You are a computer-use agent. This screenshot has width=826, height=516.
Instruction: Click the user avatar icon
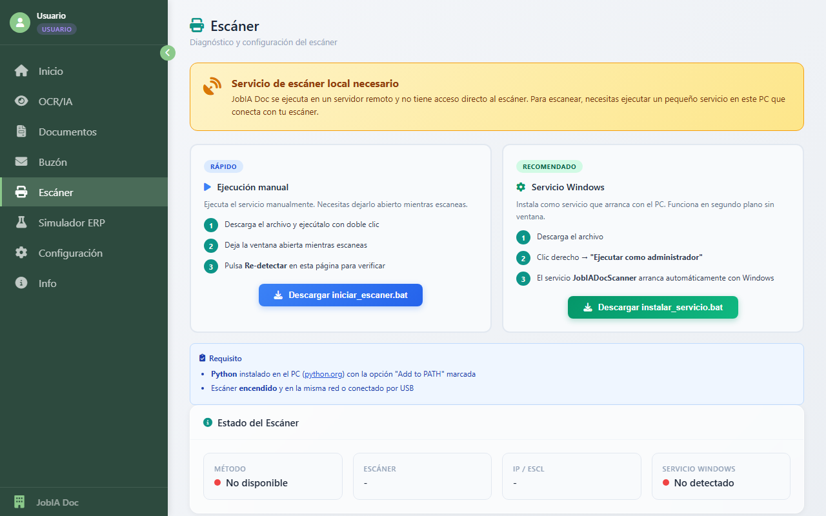point(20,22)
